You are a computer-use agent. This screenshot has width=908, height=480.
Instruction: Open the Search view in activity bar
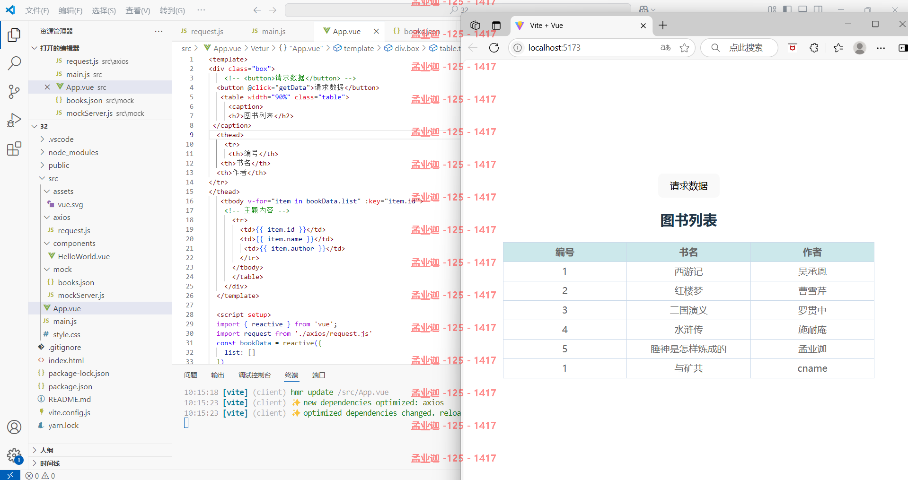pos(14,63)
